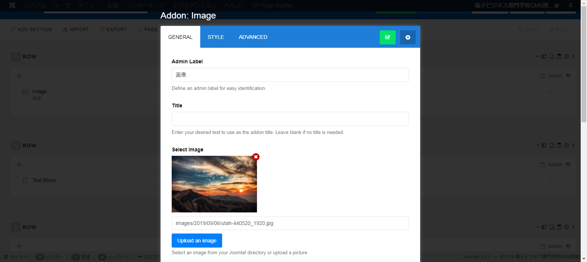This screenshot has width=587, height=262.
Task: Click the second ROW's move handle
Action: coord(16,145)
